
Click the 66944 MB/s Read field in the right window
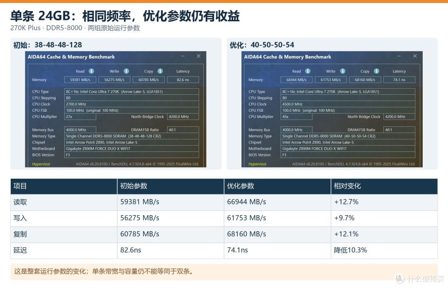pyautogui.click(x=296, y=80)
